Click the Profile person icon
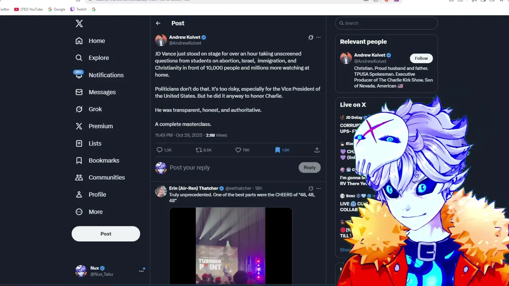Screen dimensions: 509x286 (x=79, y=195)
